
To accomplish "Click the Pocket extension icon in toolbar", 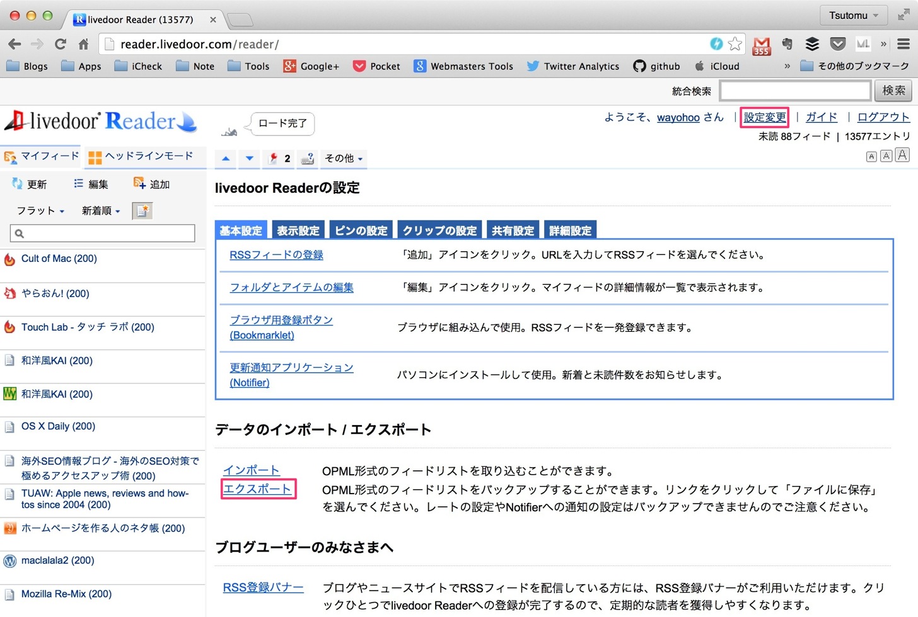I will (x=837, y=43).
